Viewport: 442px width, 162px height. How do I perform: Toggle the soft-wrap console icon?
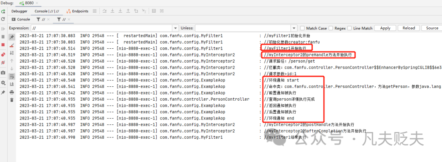11,76
